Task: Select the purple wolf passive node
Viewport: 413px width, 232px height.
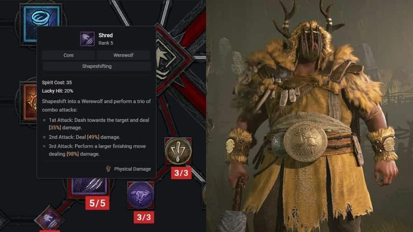Action: click(x=141, y=195)
